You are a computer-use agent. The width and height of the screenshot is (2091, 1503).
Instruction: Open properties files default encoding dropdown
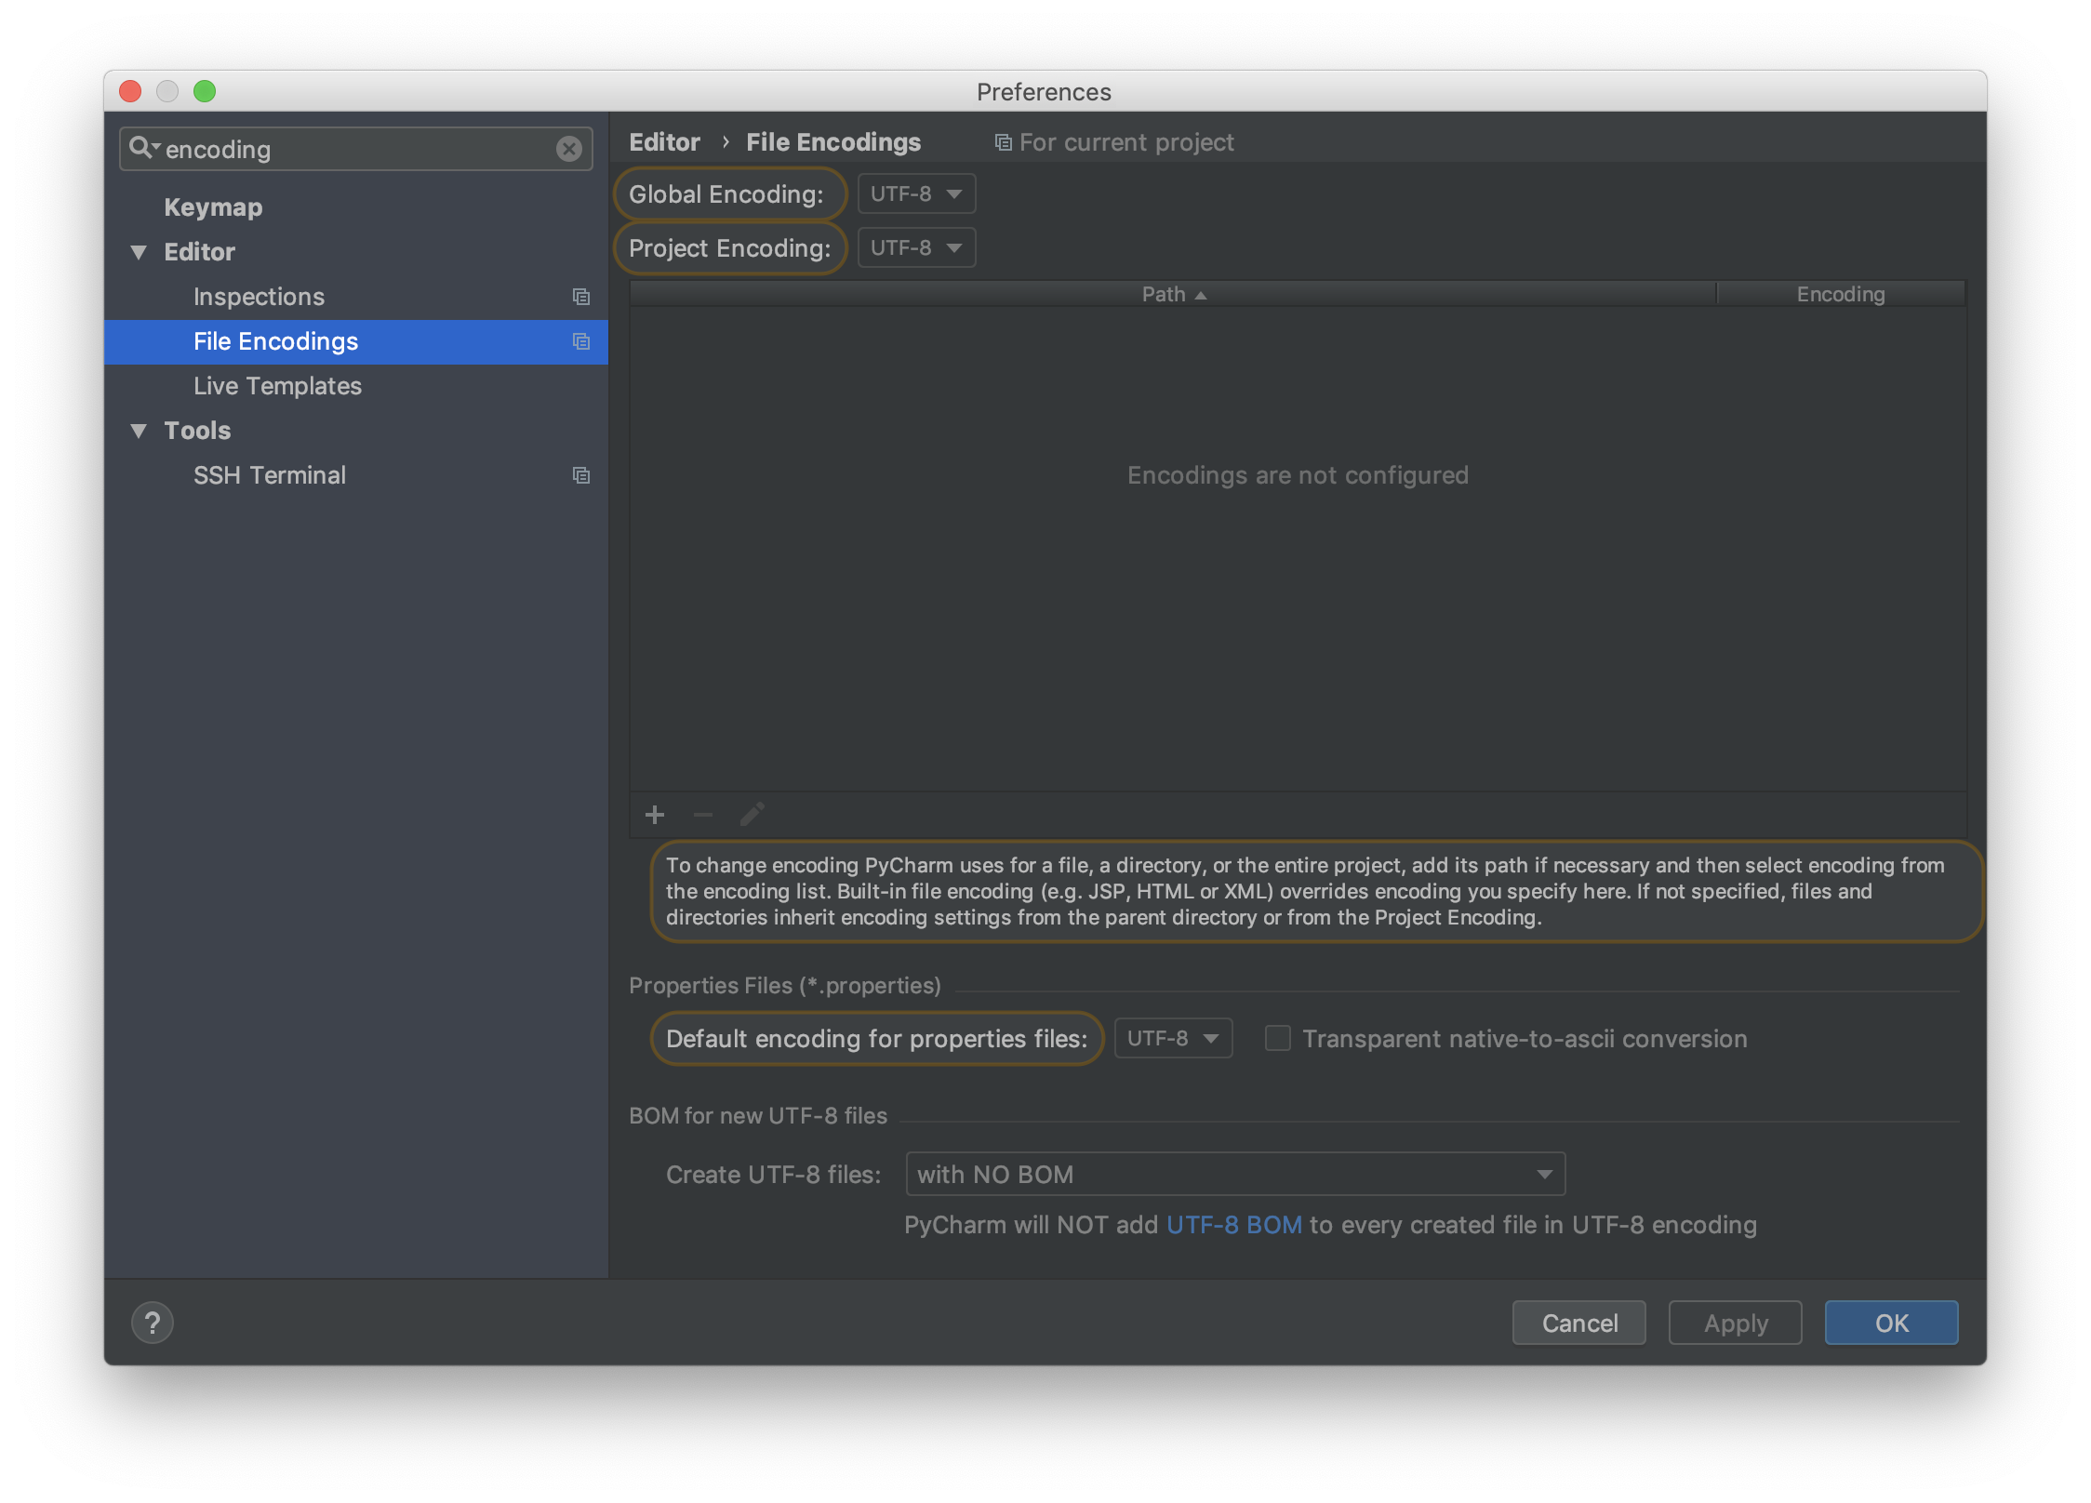1172,1038
